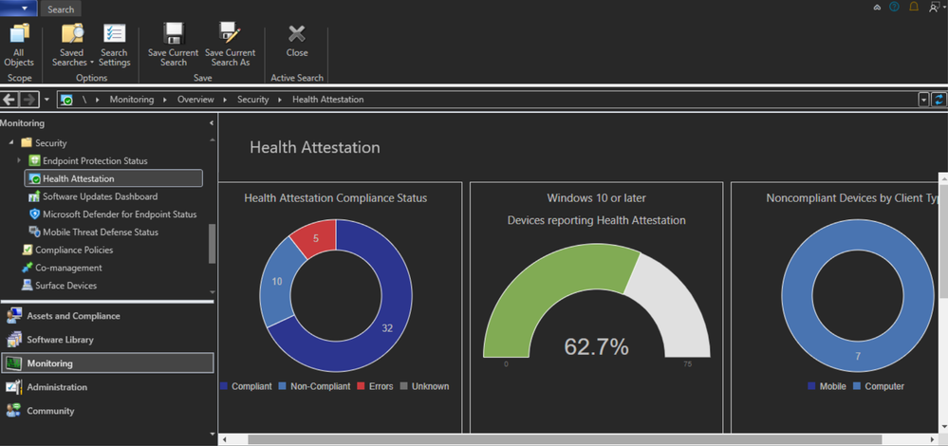
Task: Click Save Current Search
Action: (x=174, y=46)
